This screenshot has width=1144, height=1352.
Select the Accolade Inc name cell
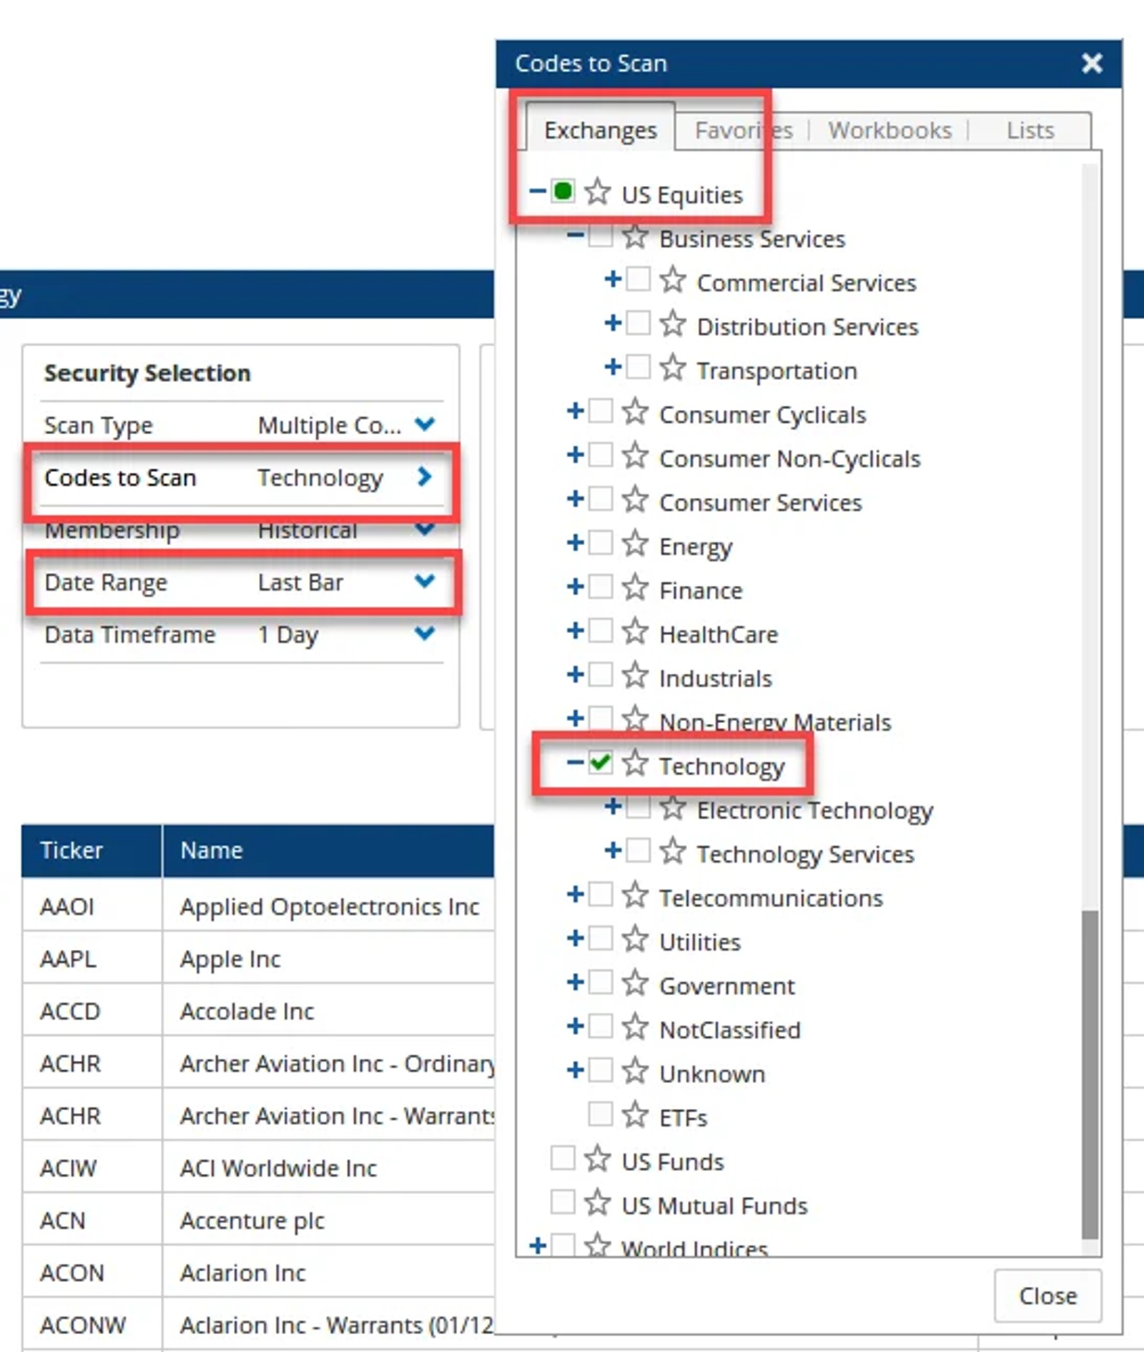coord(329,1011)
